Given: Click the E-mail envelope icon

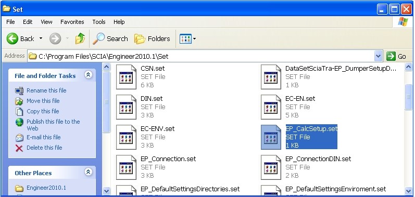Looking at the screenshot, I should point(19,138).
